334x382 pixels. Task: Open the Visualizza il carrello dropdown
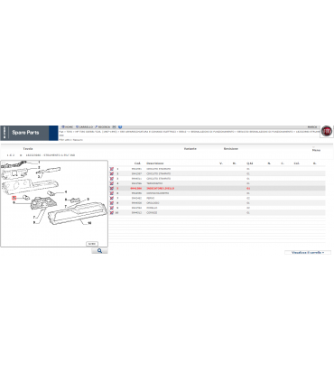(308, 253)
